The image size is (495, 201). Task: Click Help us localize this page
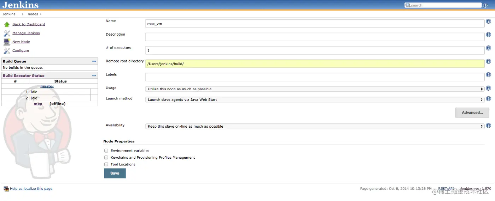pyautogui.click(x=31, y=189)
